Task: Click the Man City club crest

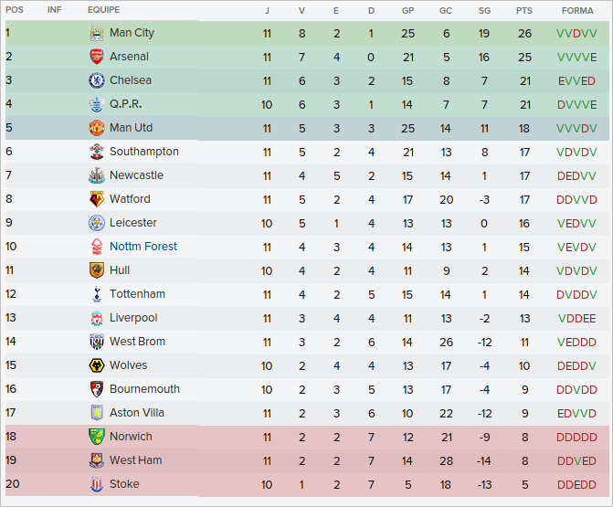Action: (x=97, y=33)
